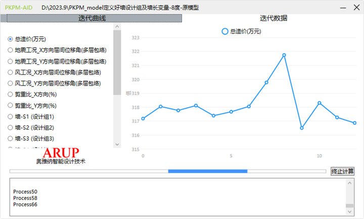The width and height of the screenshot is (364, 219).
Task: Choose 风工况_Y方向层间位移角 radio option
Action: [x=11, y=83]
